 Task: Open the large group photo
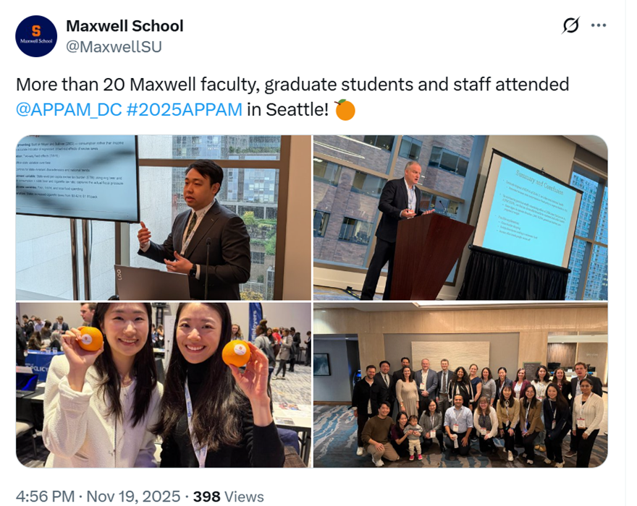[x=460, y=385]
